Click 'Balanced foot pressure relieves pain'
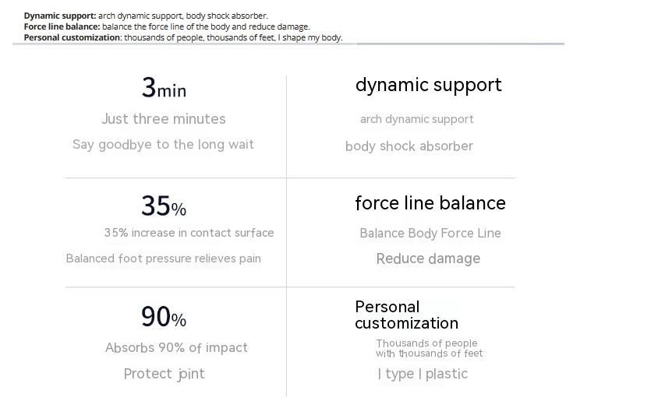 (x=164, y=259)
